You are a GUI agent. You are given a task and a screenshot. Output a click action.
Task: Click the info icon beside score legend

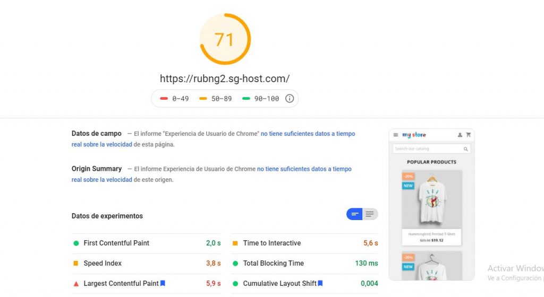click(290, 99)
